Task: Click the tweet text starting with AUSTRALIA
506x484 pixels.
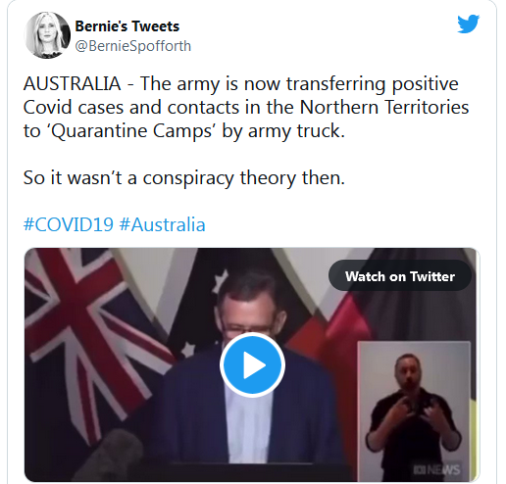Action: coord(246,107)
